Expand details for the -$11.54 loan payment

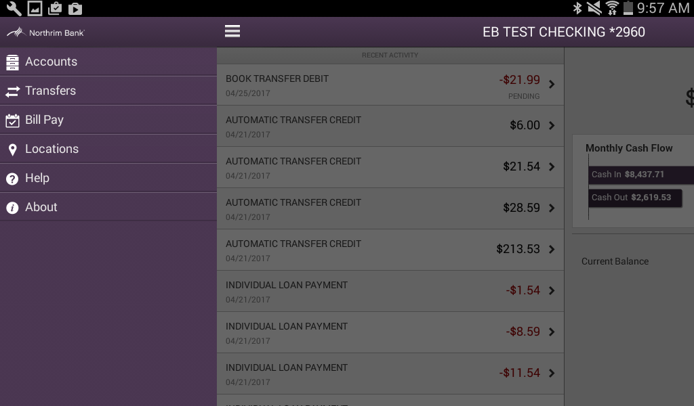[551, 373]
